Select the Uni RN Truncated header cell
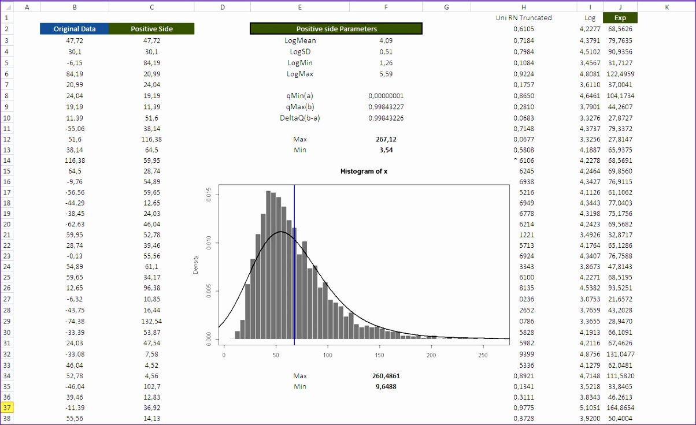Viewport: 696px width, 425px height. tap(523, 18)
